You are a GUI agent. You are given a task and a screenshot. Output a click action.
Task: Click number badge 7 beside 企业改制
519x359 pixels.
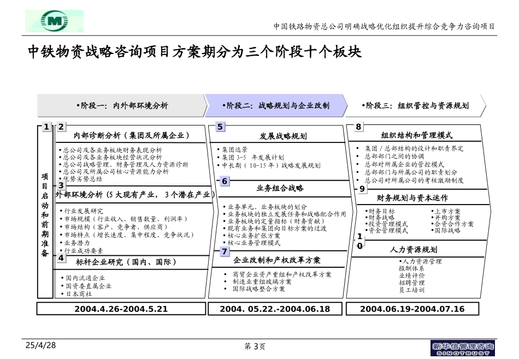[225, 251]
